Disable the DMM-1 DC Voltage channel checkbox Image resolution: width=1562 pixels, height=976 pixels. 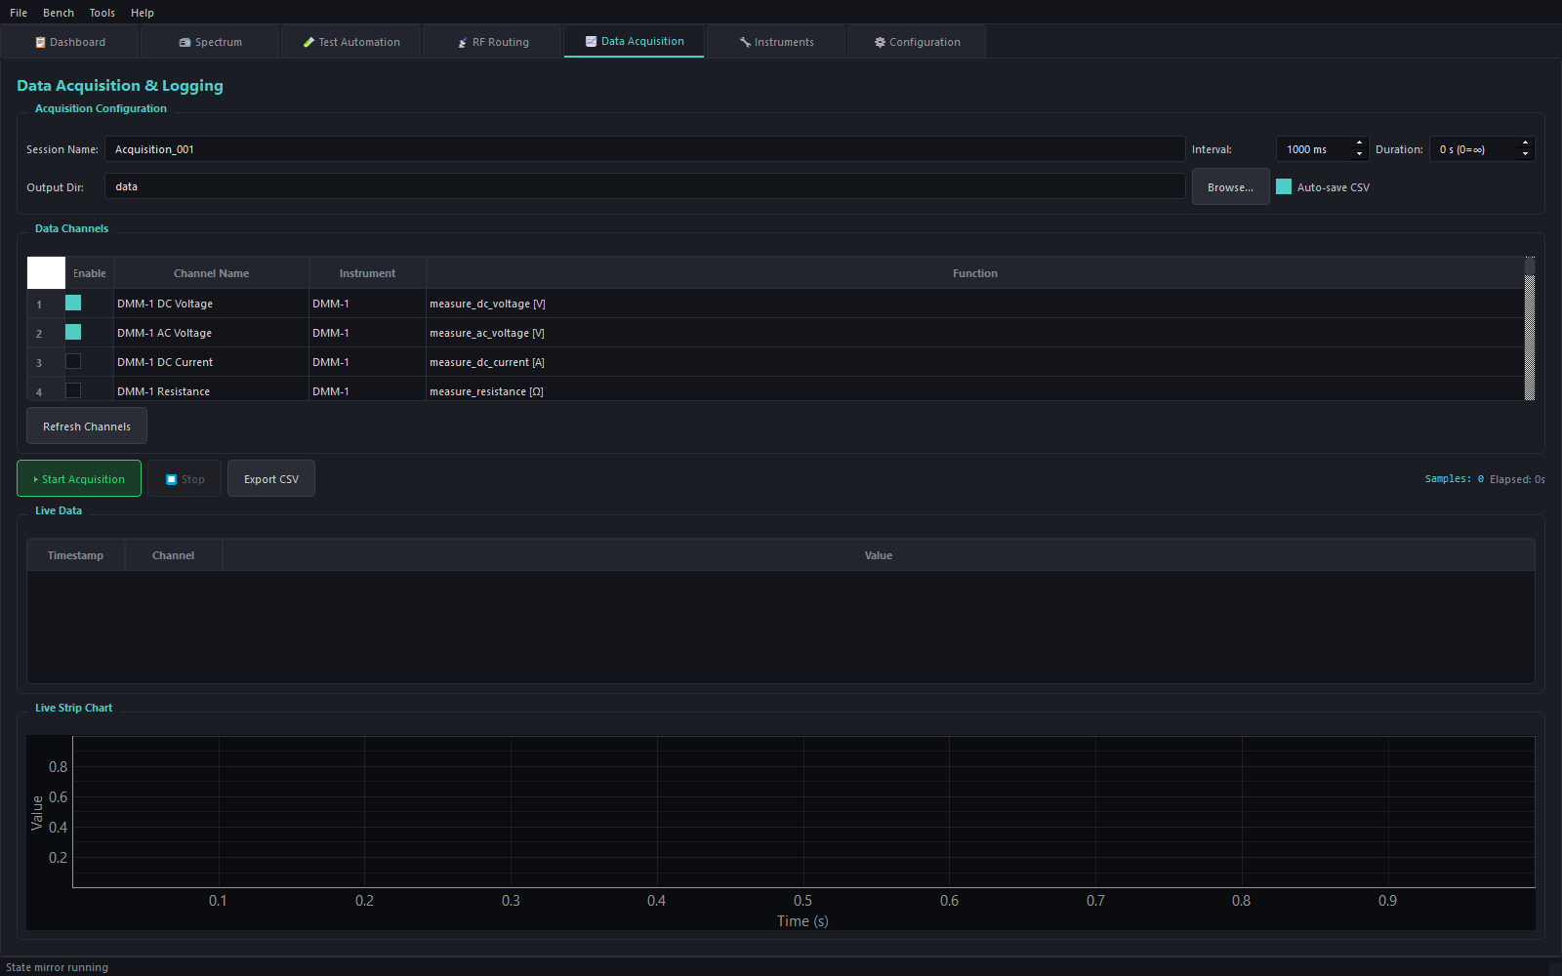[x=73, y=303]
